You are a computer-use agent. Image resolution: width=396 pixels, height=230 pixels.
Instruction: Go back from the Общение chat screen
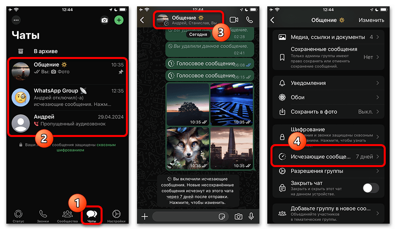(142, 20)
